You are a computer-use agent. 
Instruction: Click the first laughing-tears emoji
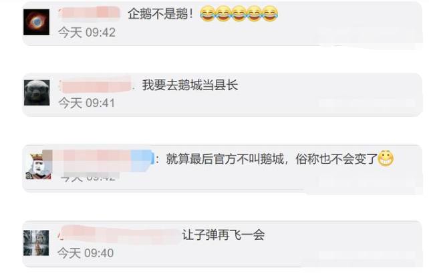tap(207, 13)
